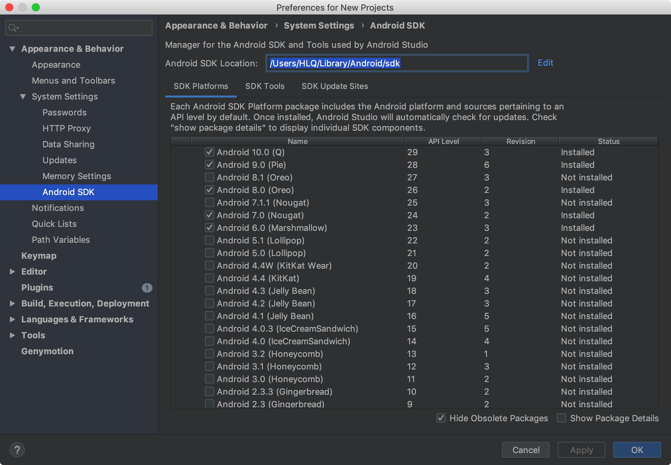Uncheck Android 10.0 (Q) checkbox
The height and width of the screenshot is (465, 671).
tap(209, 152)
